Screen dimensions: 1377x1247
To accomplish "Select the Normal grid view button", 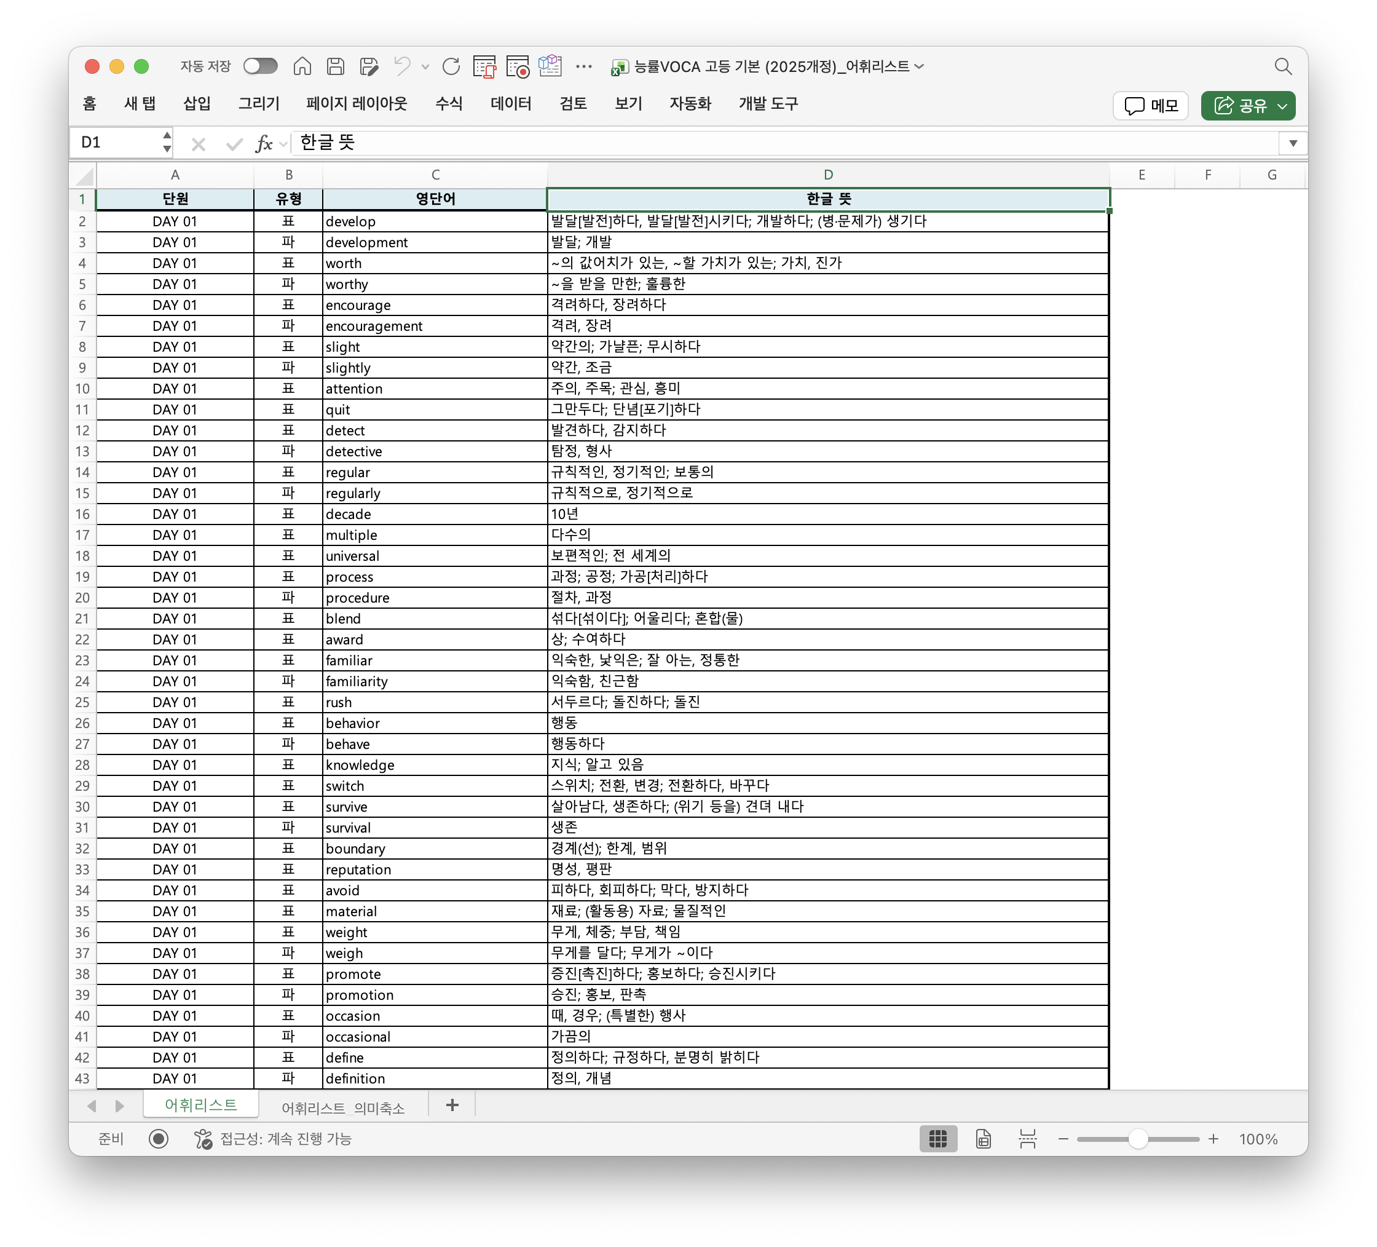I will coord(938,1138).
